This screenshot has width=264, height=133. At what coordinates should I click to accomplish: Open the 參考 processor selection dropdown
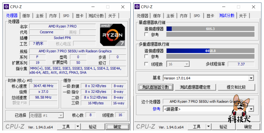251,109
